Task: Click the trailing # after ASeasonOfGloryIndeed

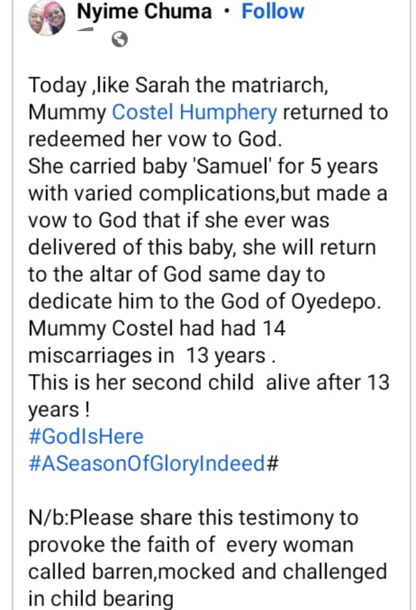Action: click(x=272, y=463)
